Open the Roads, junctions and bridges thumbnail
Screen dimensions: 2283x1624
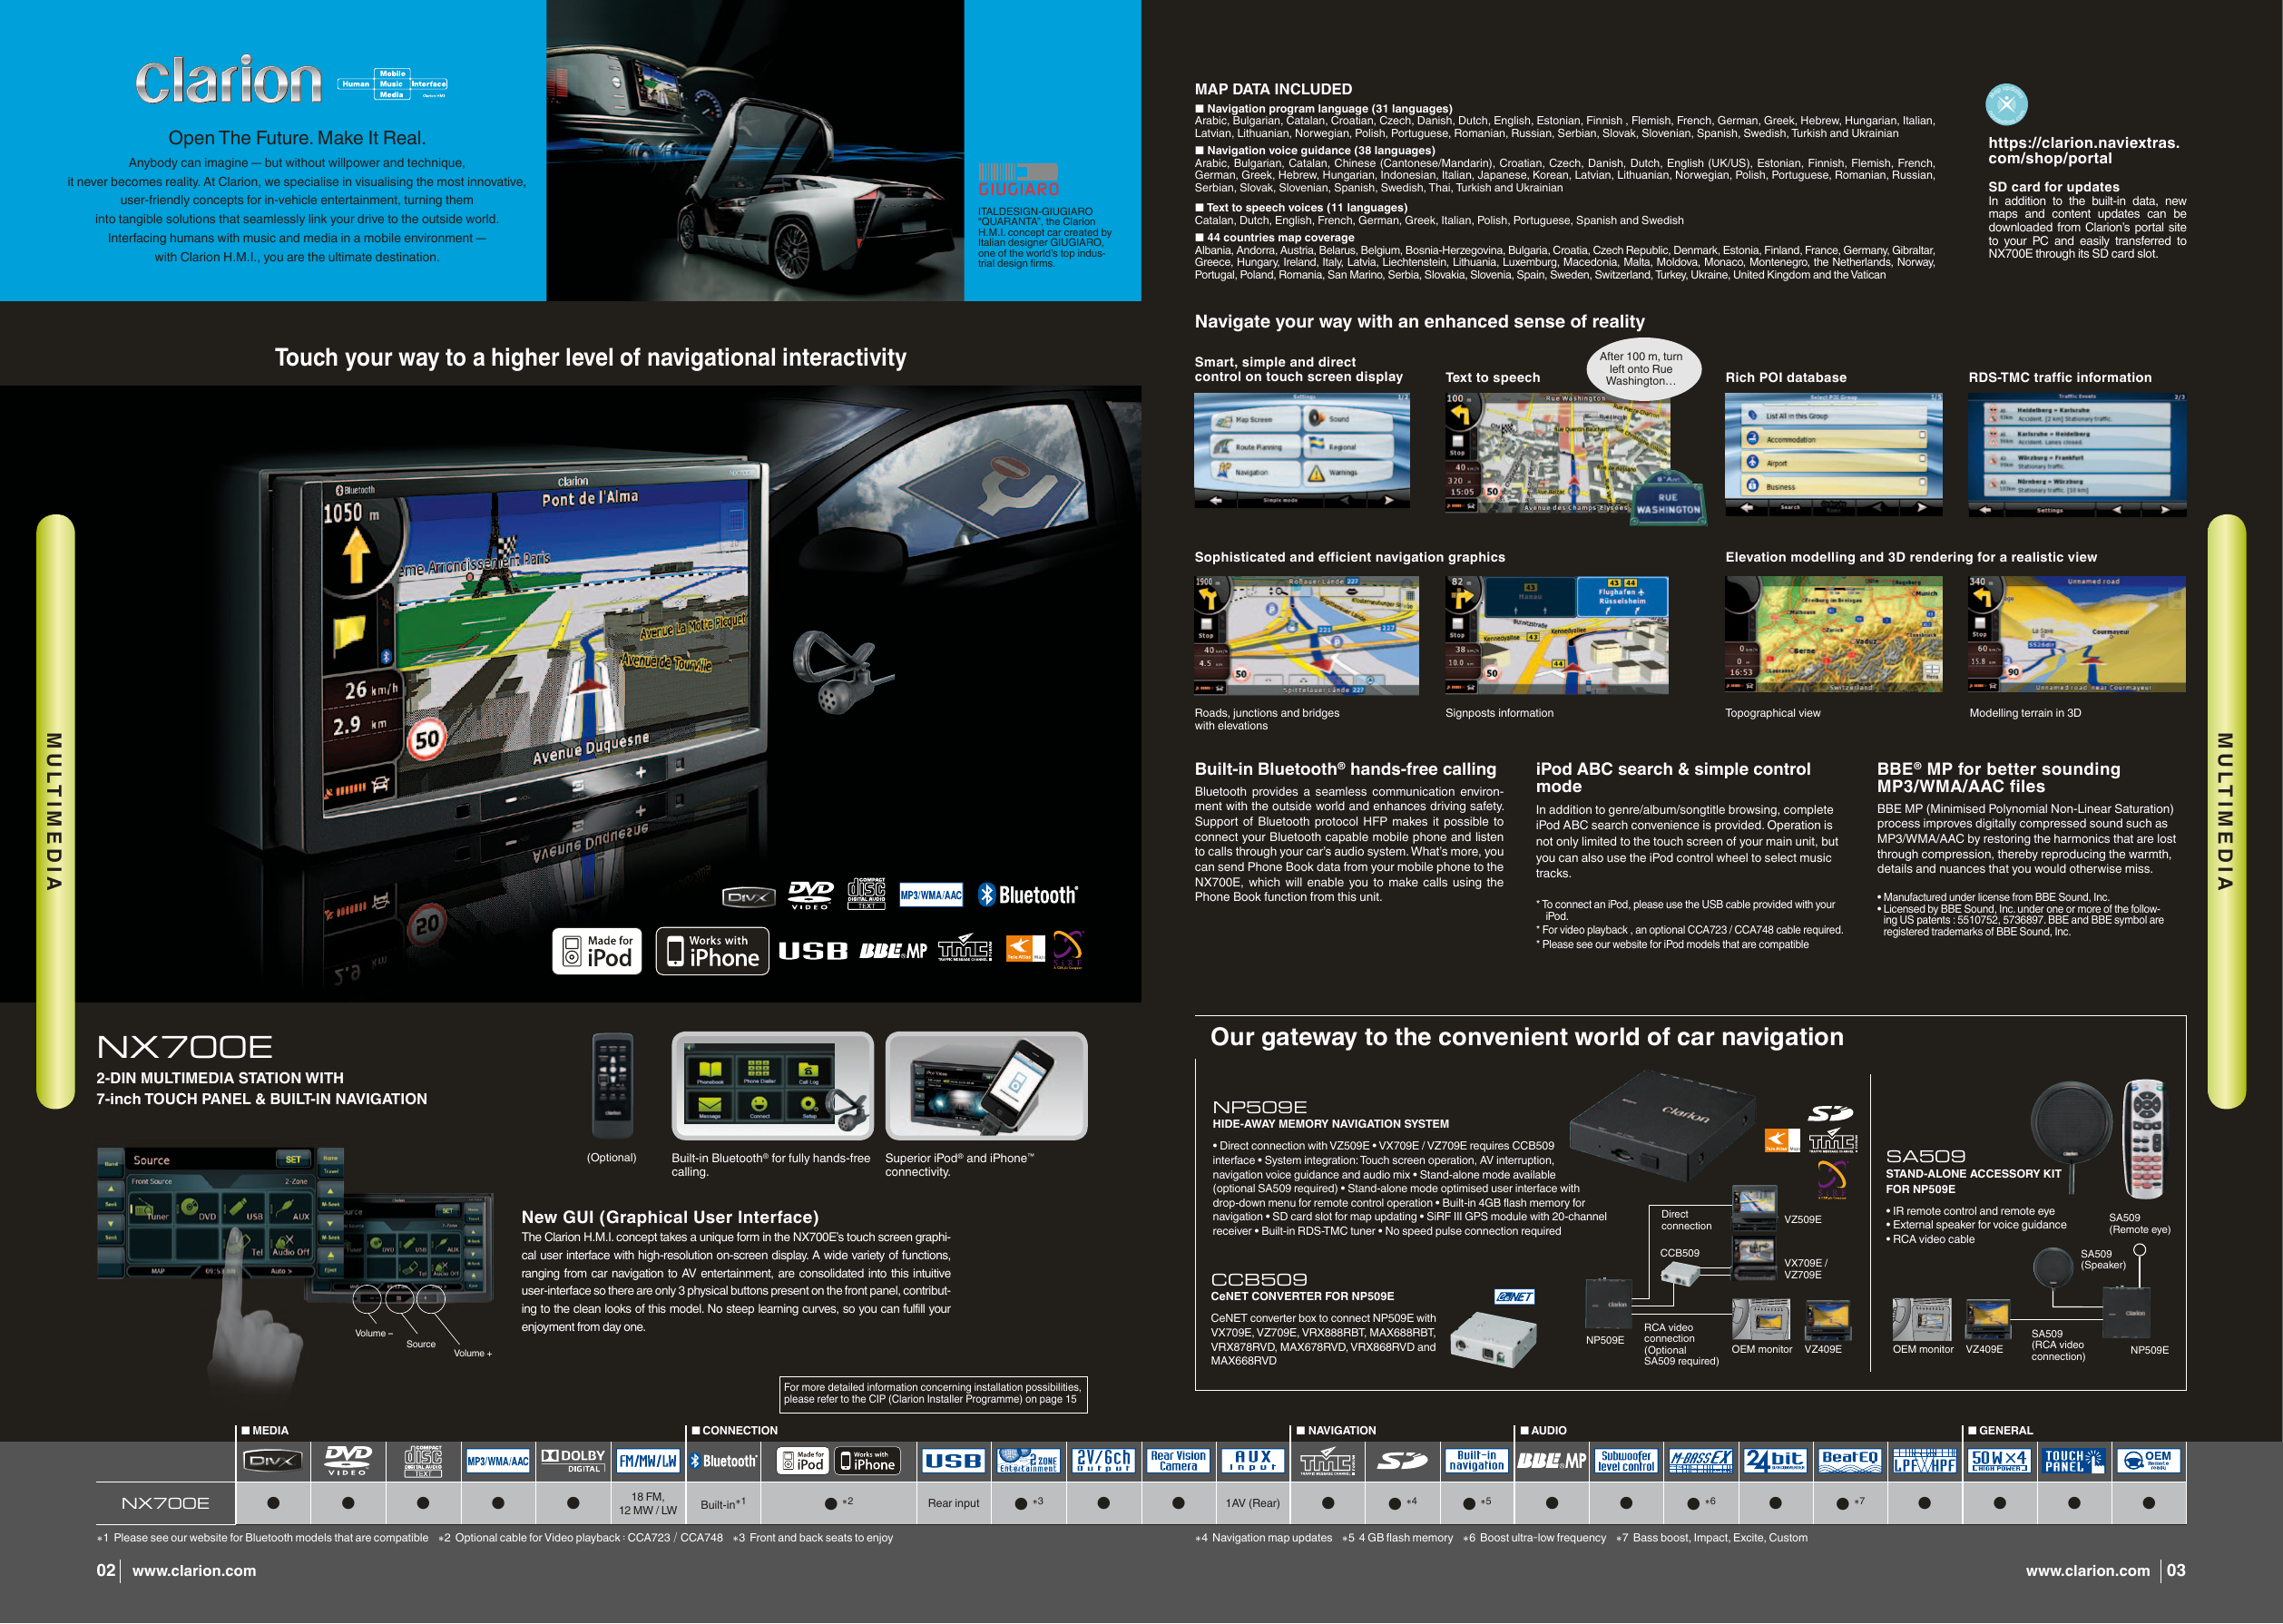1306,635
